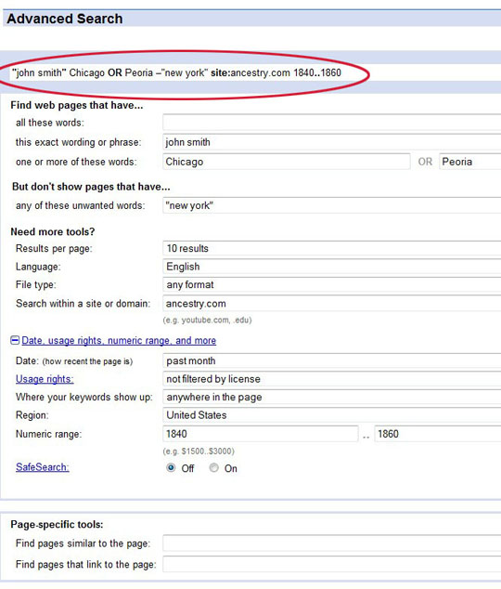Click the 'Numeric range:' label
The image size is (501, 589).
coord(49,434)
